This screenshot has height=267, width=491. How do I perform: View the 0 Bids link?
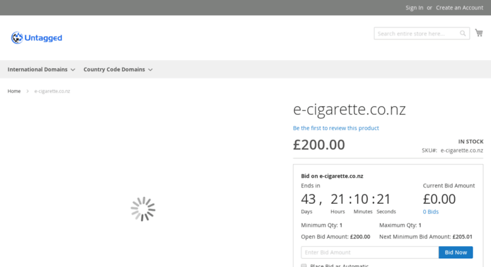[430, 211]
